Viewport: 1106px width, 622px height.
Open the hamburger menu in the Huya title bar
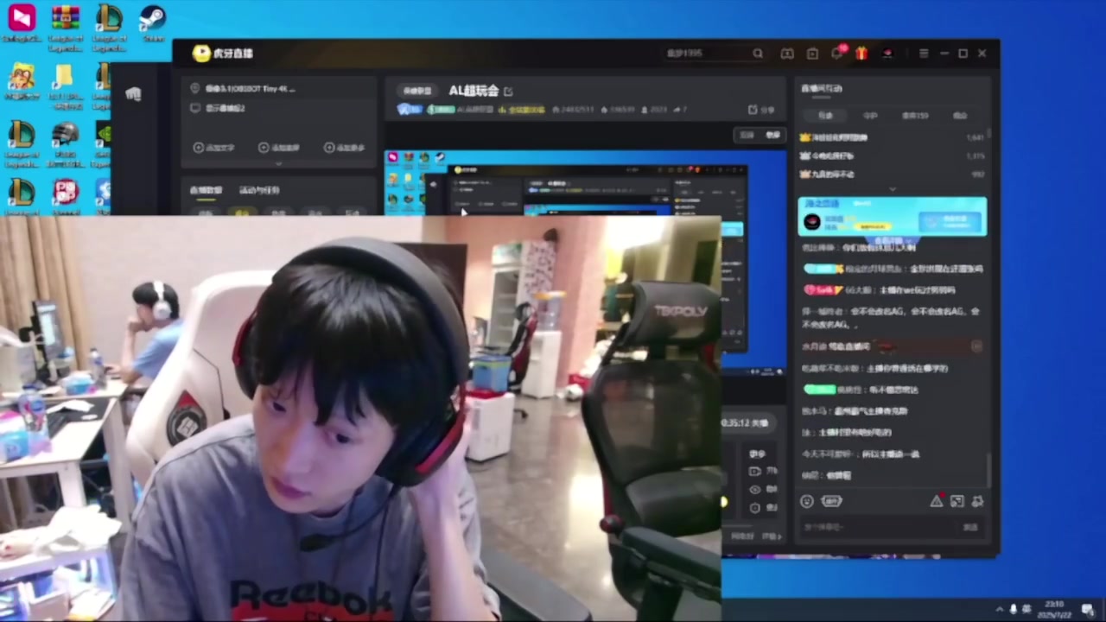924,54
